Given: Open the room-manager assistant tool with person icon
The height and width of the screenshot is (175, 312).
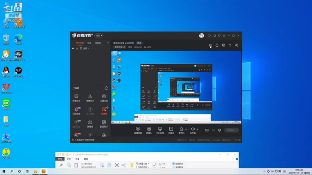Looking at the screenshot, I should tap(90, 98).
